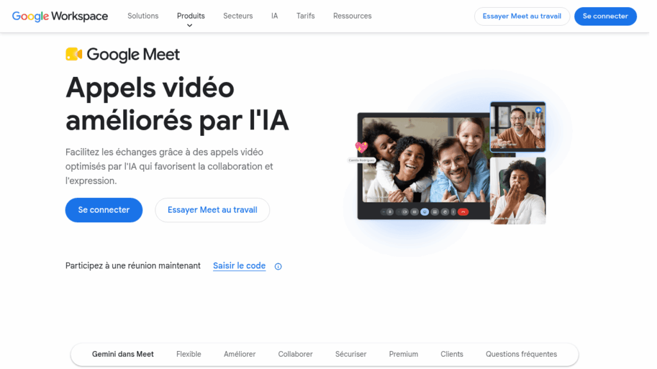The width and height of the screenshot is (657, 369).
Task: Switch to the Clients tab
Action: [x=452, y=354]
